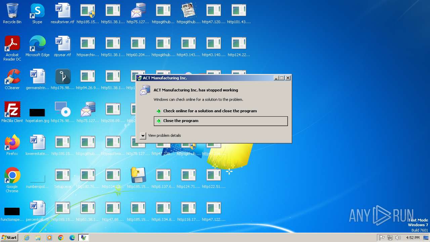The image size is (430, 242).
Task: Open Edge from the taskbar
Action: (x=72, y=238)
